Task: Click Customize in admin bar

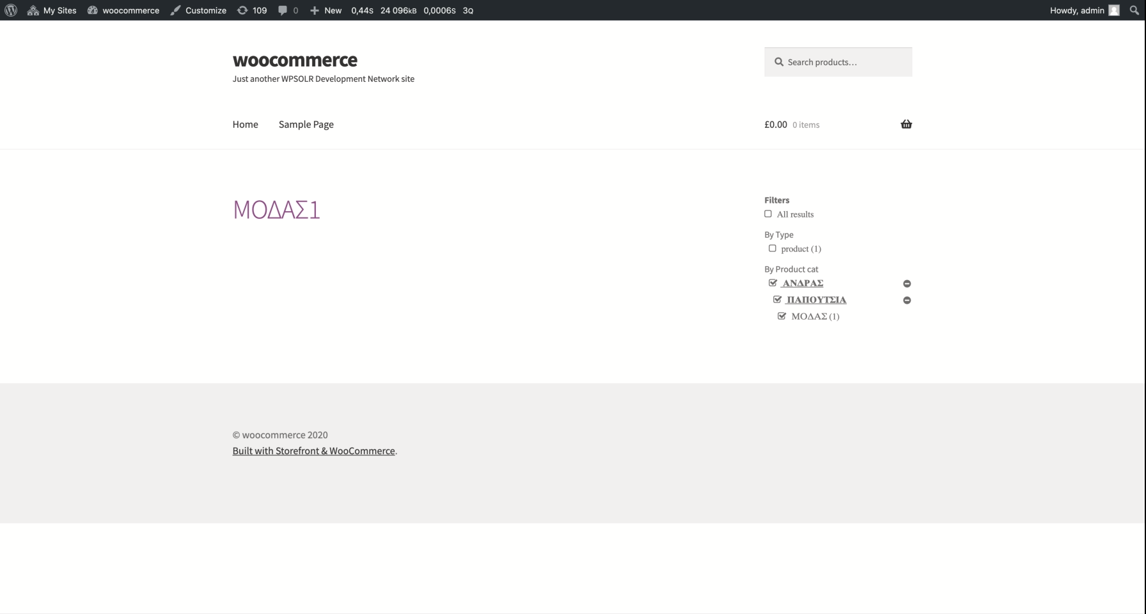Action: pyautogui.click(x=198, y=10)
